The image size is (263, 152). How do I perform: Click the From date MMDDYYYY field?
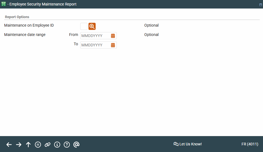pyautogui.click(x=95, y=36)
